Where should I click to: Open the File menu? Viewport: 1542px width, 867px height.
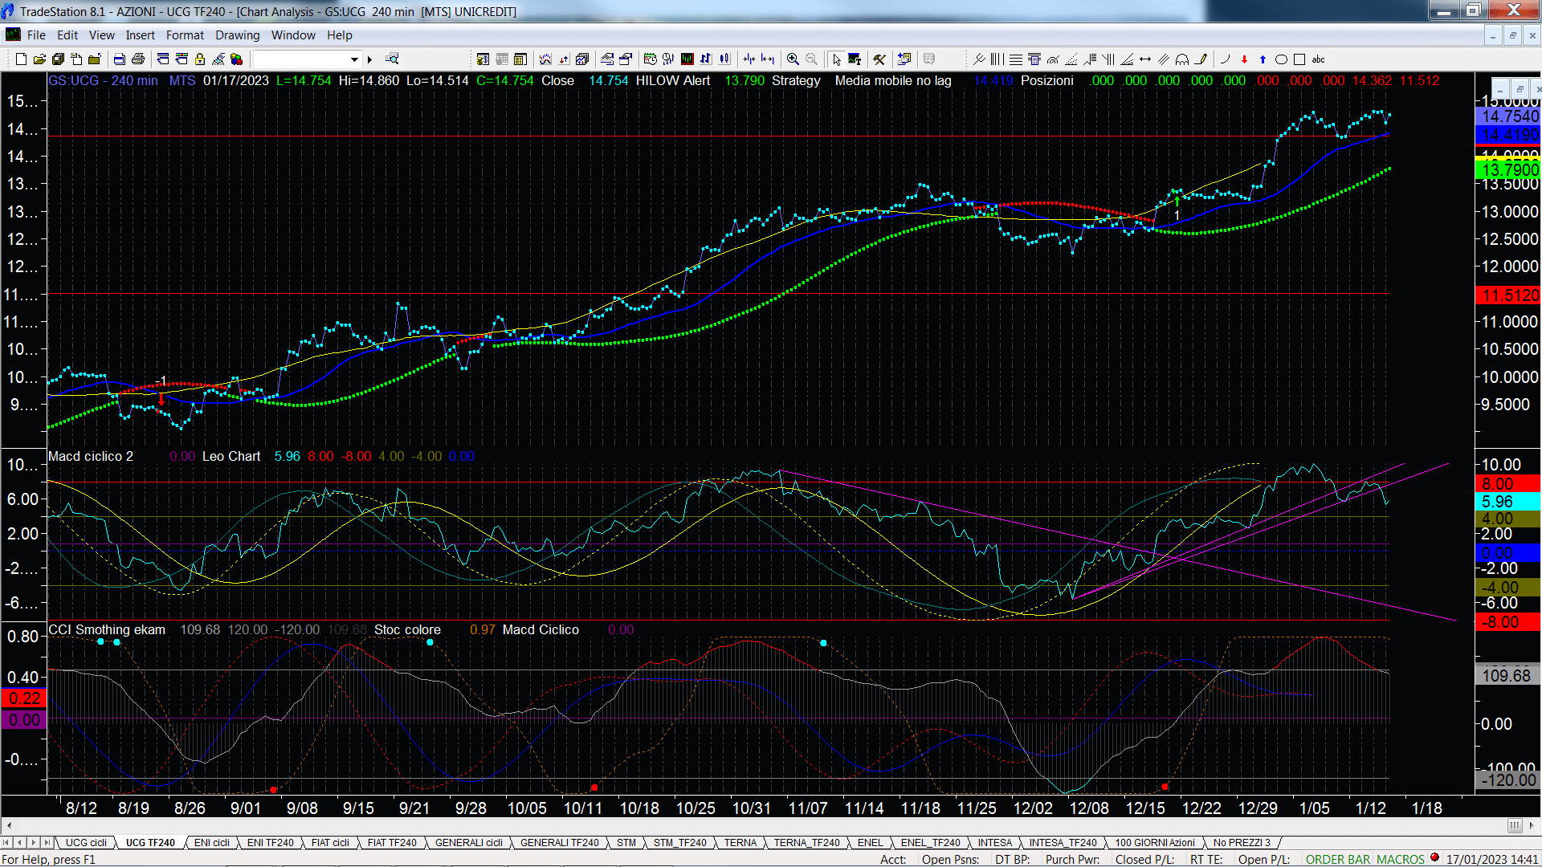point(36,35)
